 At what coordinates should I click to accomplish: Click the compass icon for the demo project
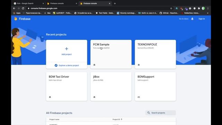56,65
